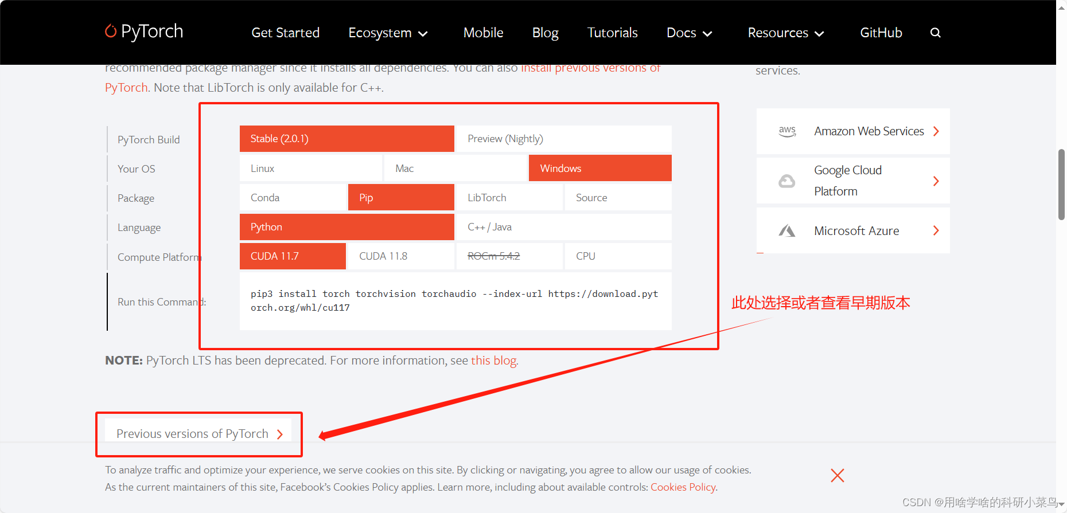
Task: Select Stable (2.0.1) build
Action: (347, 139)
